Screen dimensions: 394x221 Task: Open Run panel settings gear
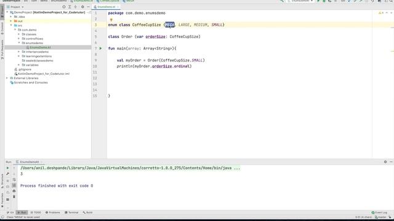click(x=385, y=162)
